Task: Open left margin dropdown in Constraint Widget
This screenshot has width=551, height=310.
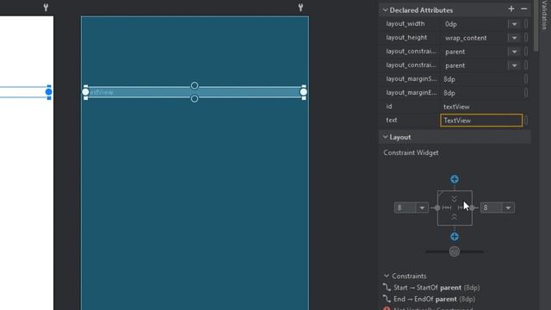Action: pyautogui.click(x=422, y=208)
